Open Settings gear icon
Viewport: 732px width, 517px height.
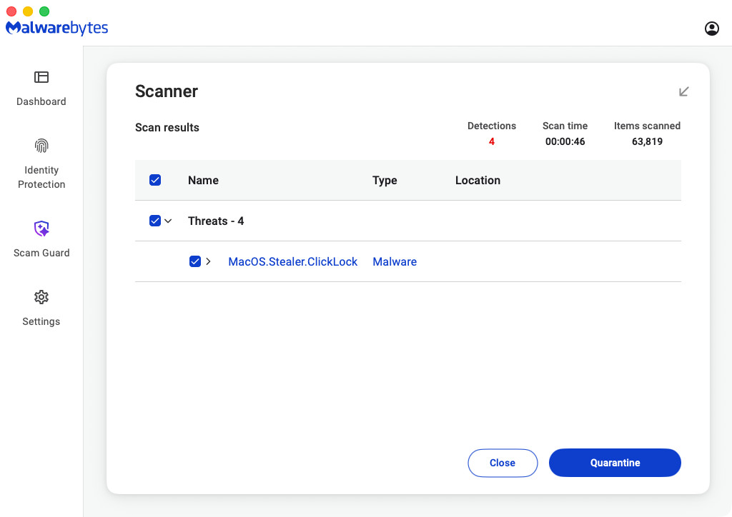click(41, 297)
